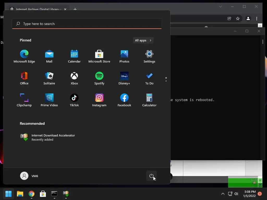Screen dimensions: 267x200
Task: Click the Power button in Start menu
Action: 151,176
